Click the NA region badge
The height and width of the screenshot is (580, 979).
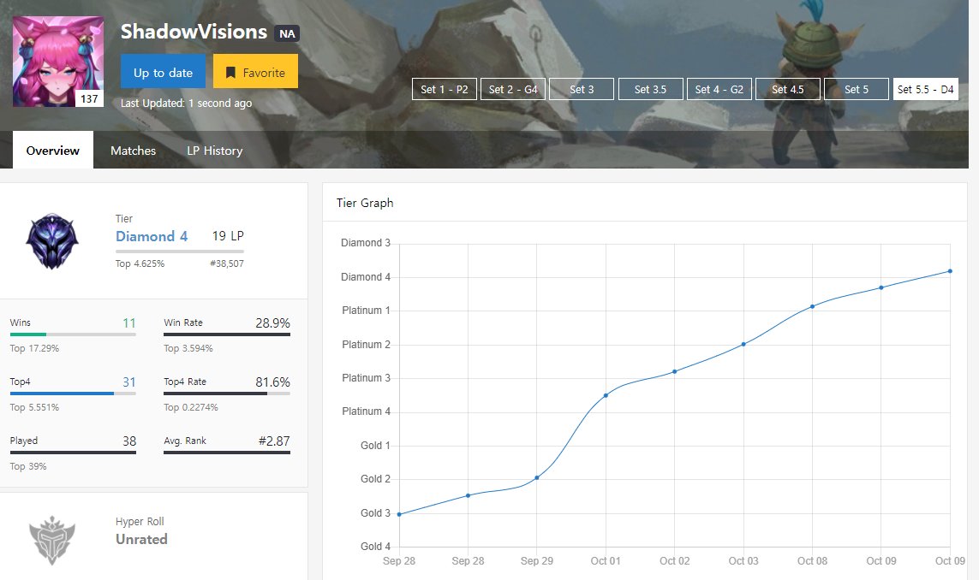pyautogui.click(x=287, y=33)
